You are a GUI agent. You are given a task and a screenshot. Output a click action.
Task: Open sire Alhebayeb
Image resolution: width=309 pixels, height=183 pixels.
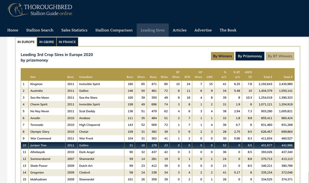click(37, 152)
